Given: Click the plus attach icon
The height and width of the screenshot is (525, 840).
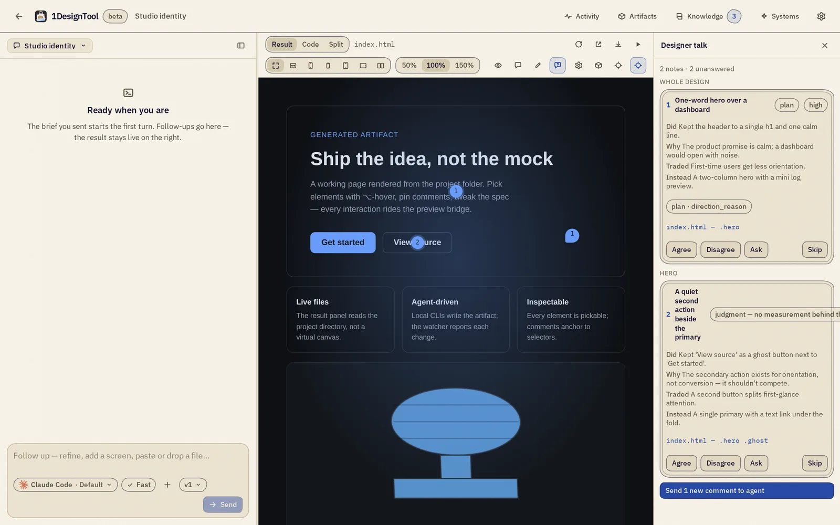Looking at the screenshot, I should [x=167, y=485].
